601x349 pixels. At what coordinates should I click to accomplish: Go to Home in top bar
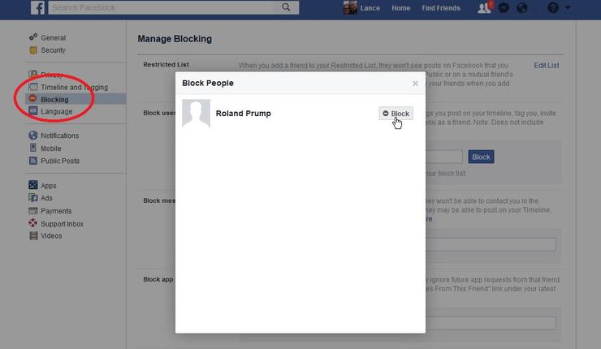(400, 7)
